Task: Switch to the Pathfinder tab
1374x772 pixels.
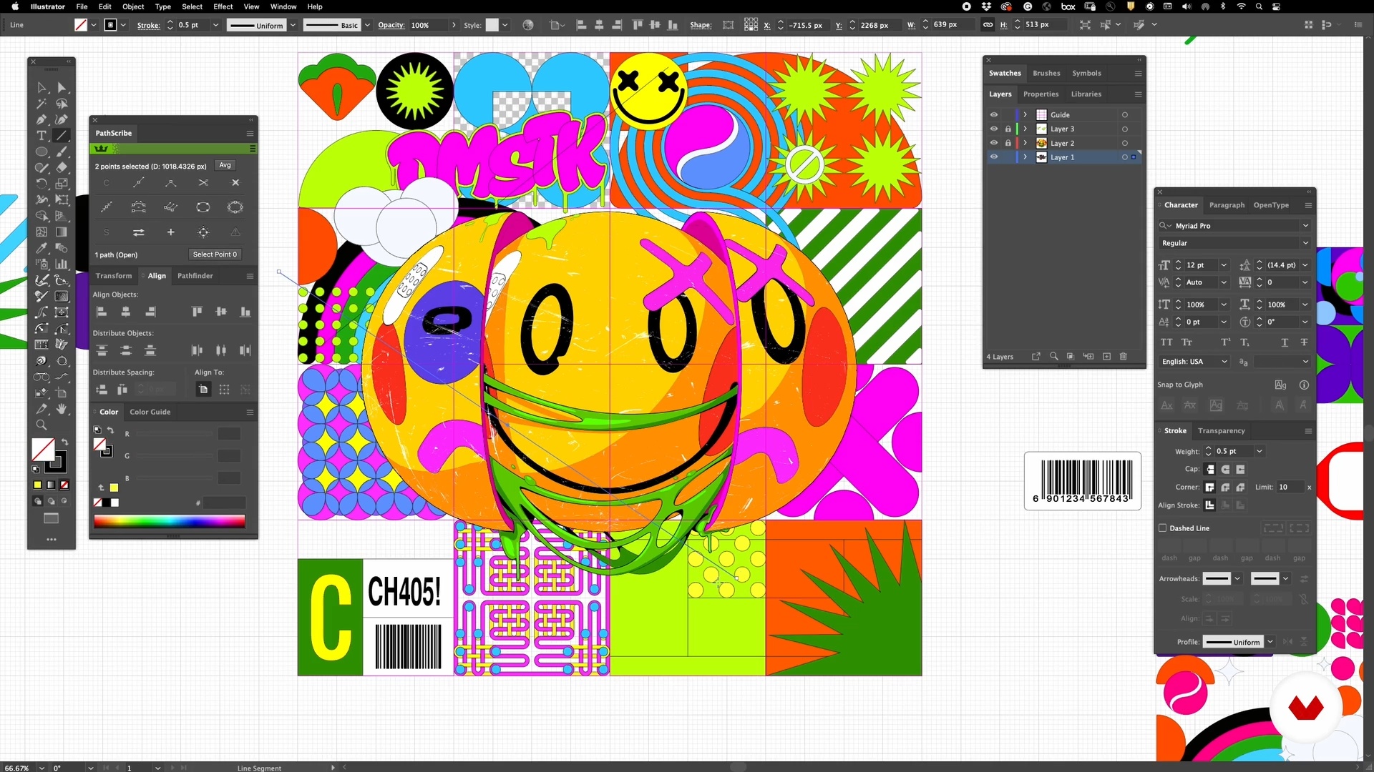Action: (x=195, y=276)
